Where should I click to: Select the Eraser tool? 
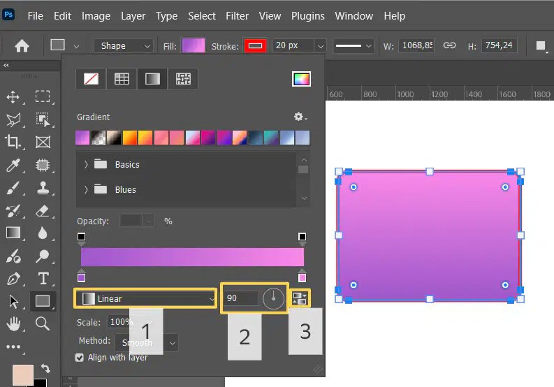[43, 211]
